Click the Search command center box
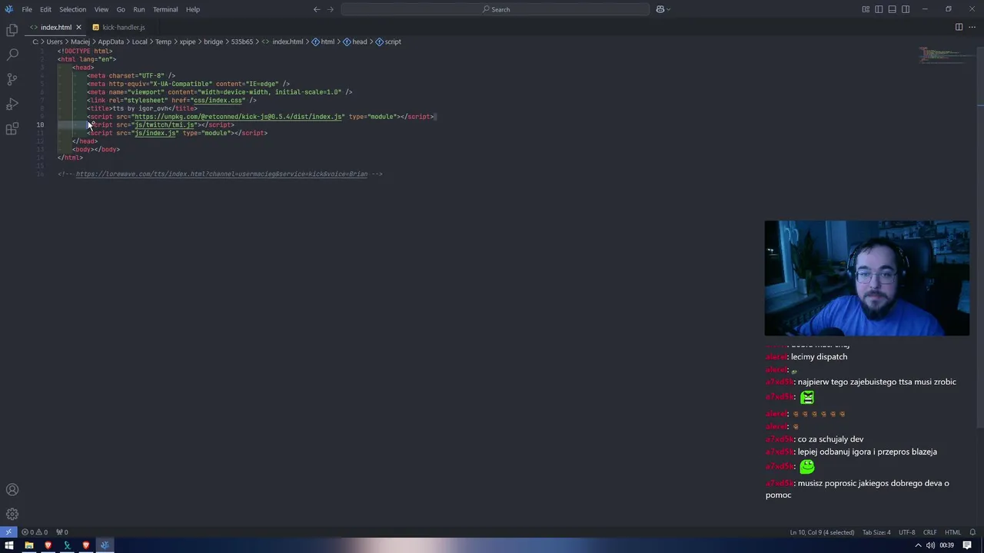This screenshot has width=984, height=553. point(495,9)
